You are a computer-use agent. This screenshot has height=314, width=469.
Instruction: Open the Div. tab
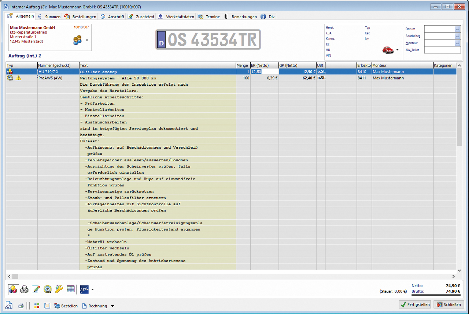point(268,16)
